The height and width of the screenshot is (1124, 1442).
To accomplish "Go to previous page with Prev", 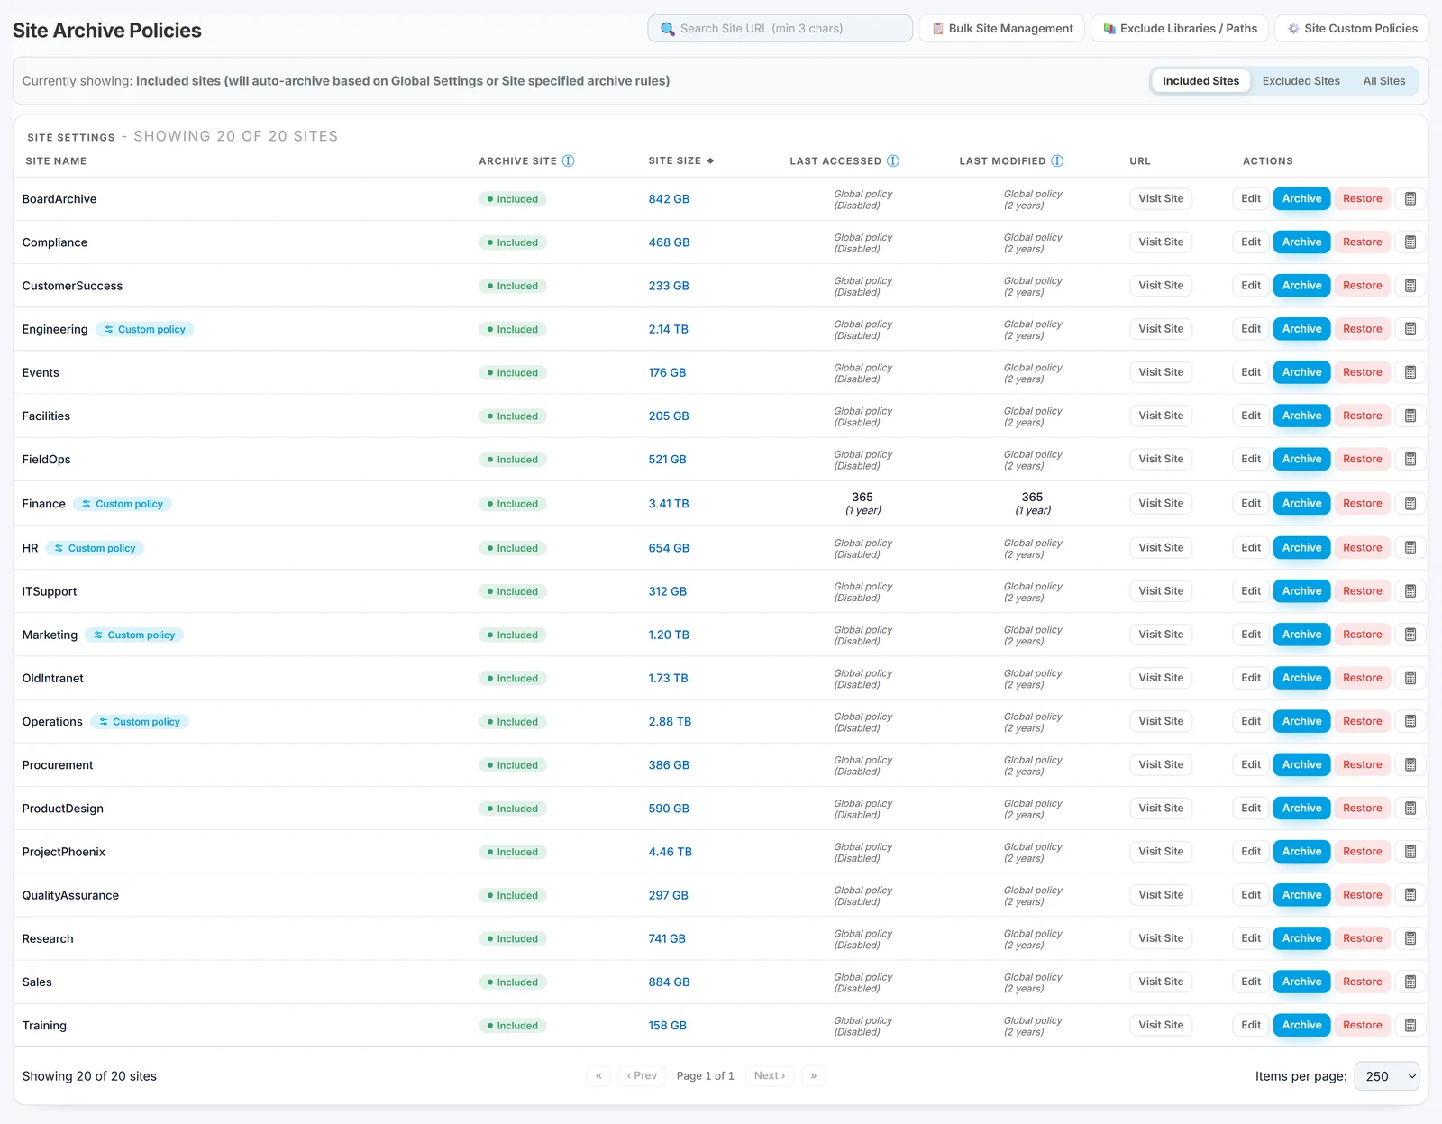I will click(642, 1075).
